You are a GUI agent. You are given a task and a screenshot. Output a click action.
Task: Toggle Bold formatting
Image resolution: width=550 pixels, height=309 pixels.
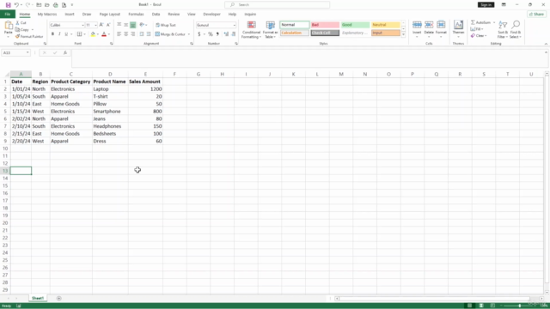coord(52,34)
